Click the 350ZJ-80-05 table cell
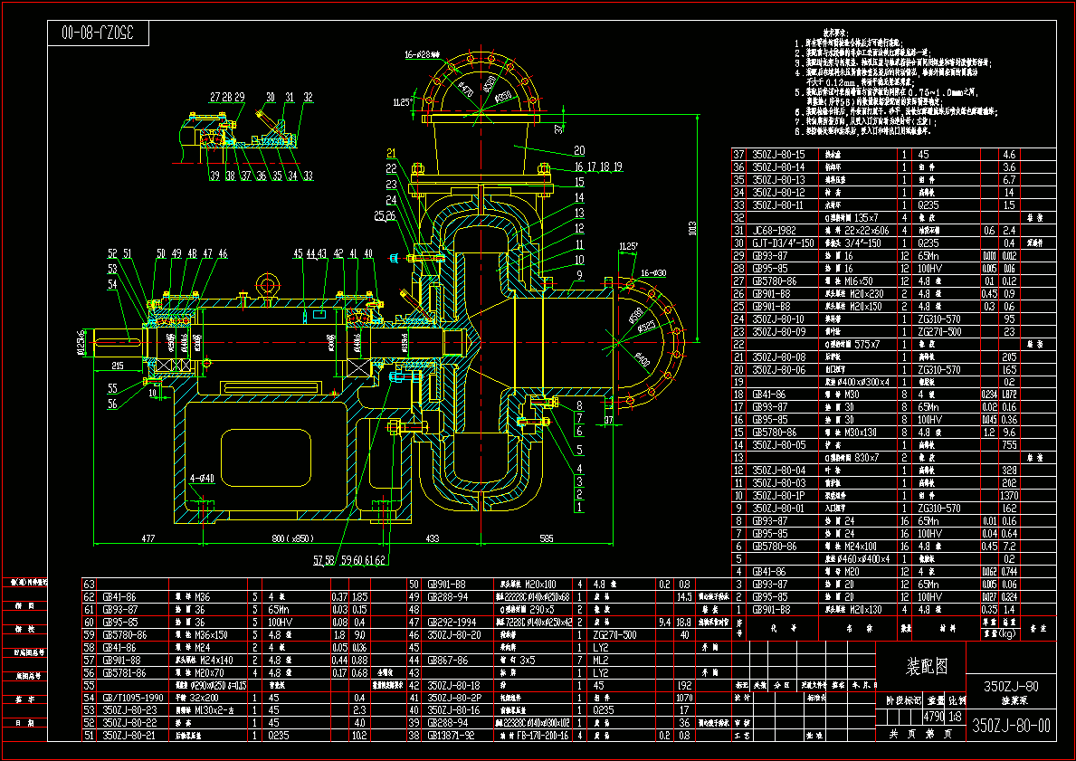 (778, 445)
